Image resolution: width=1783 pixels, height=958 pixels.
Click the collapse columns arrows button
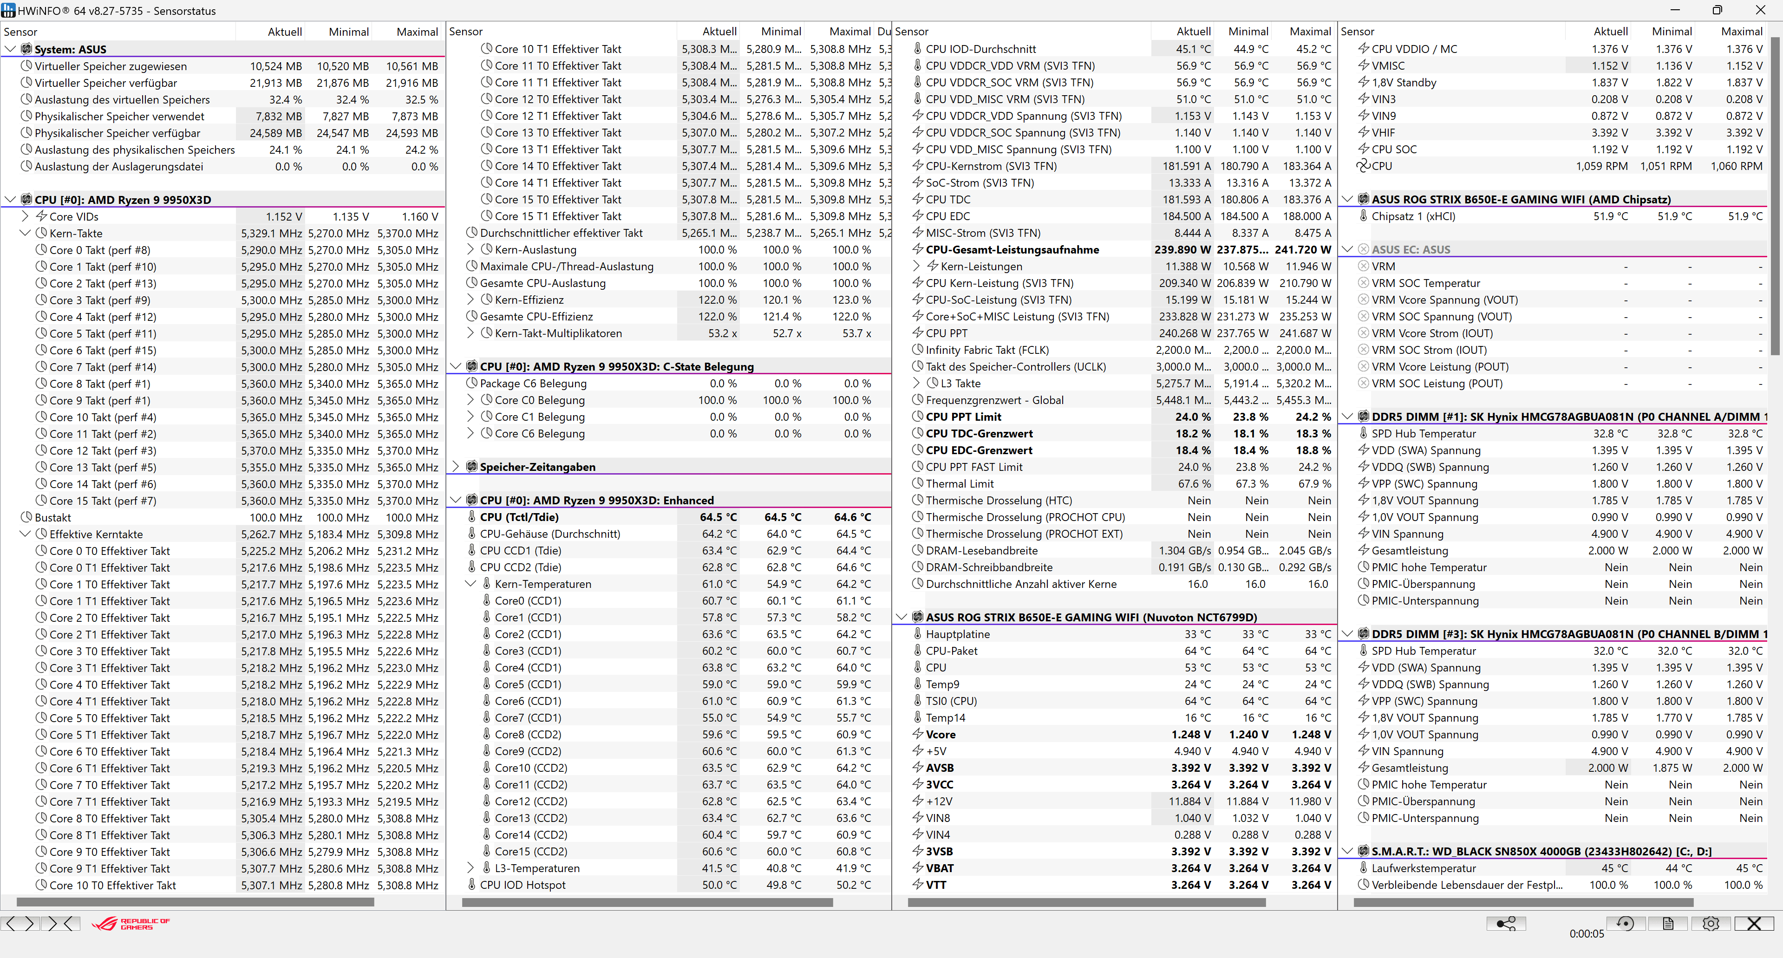60,923
